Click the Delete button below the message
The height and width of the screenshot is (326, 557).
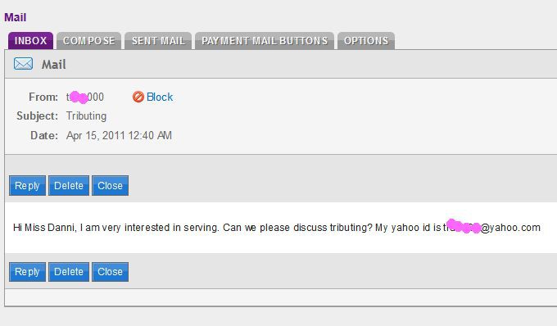tap(69, 272)
